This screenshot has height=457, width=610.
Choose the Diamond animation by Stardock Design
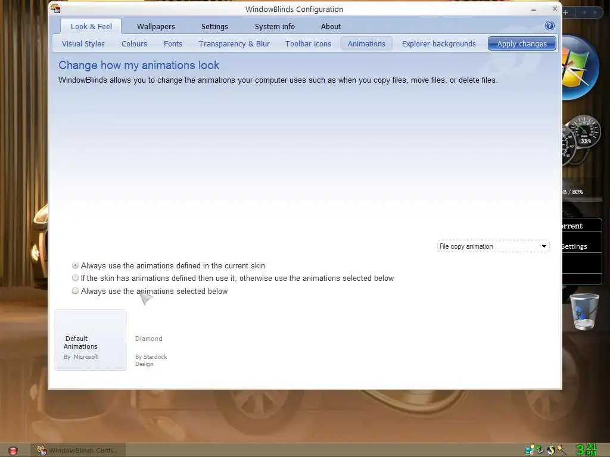click(163, 340)
